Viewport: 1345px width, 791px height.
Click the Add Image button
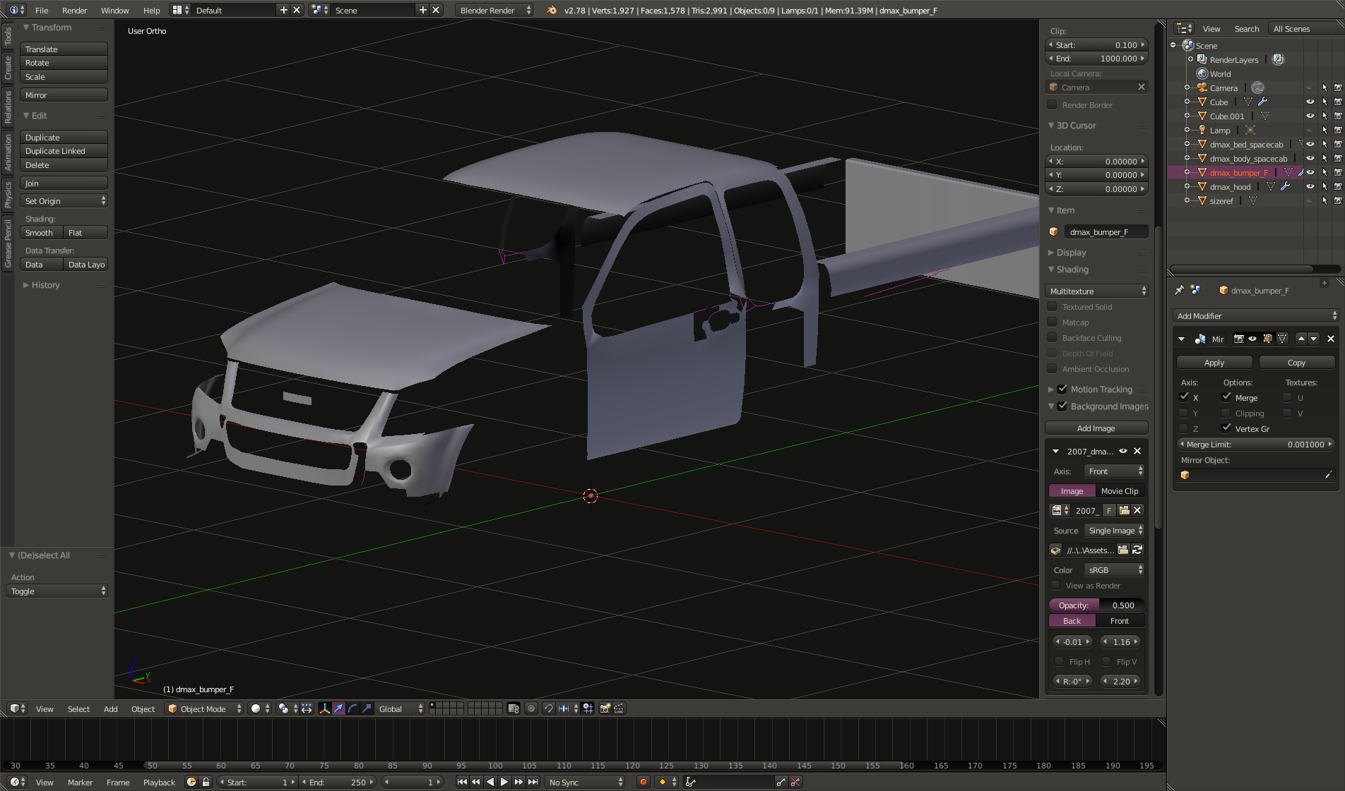tap(1096, 428)
